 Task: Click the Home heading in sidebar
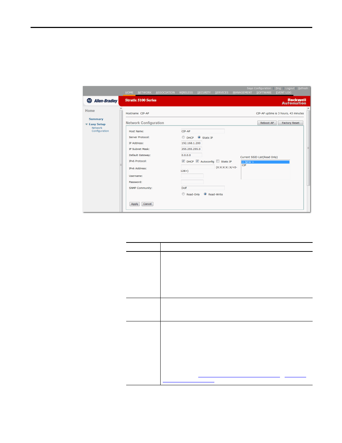click(90, 111)
